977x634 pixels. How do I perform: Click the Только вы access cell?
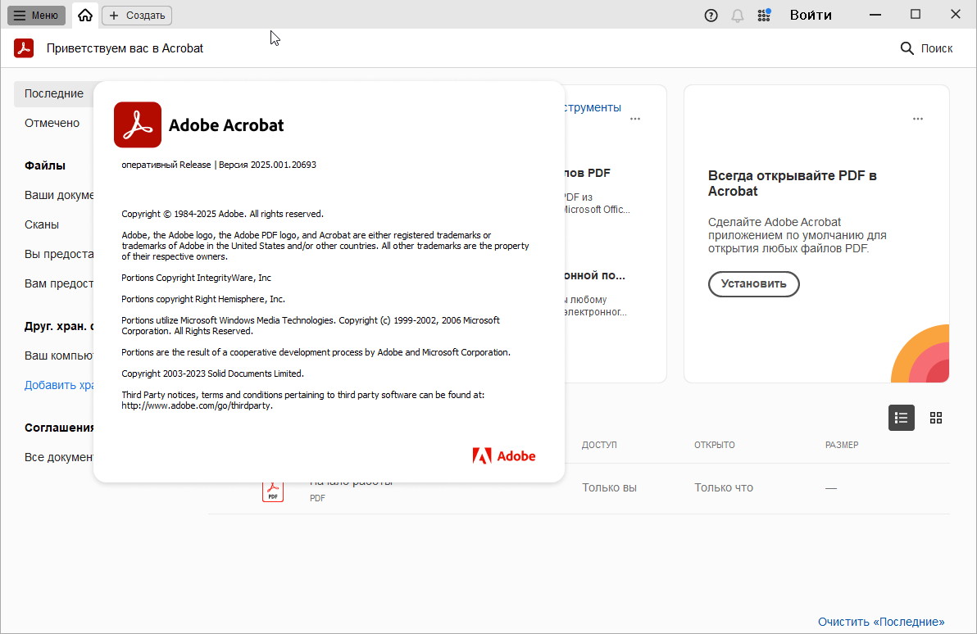[609, 487]
